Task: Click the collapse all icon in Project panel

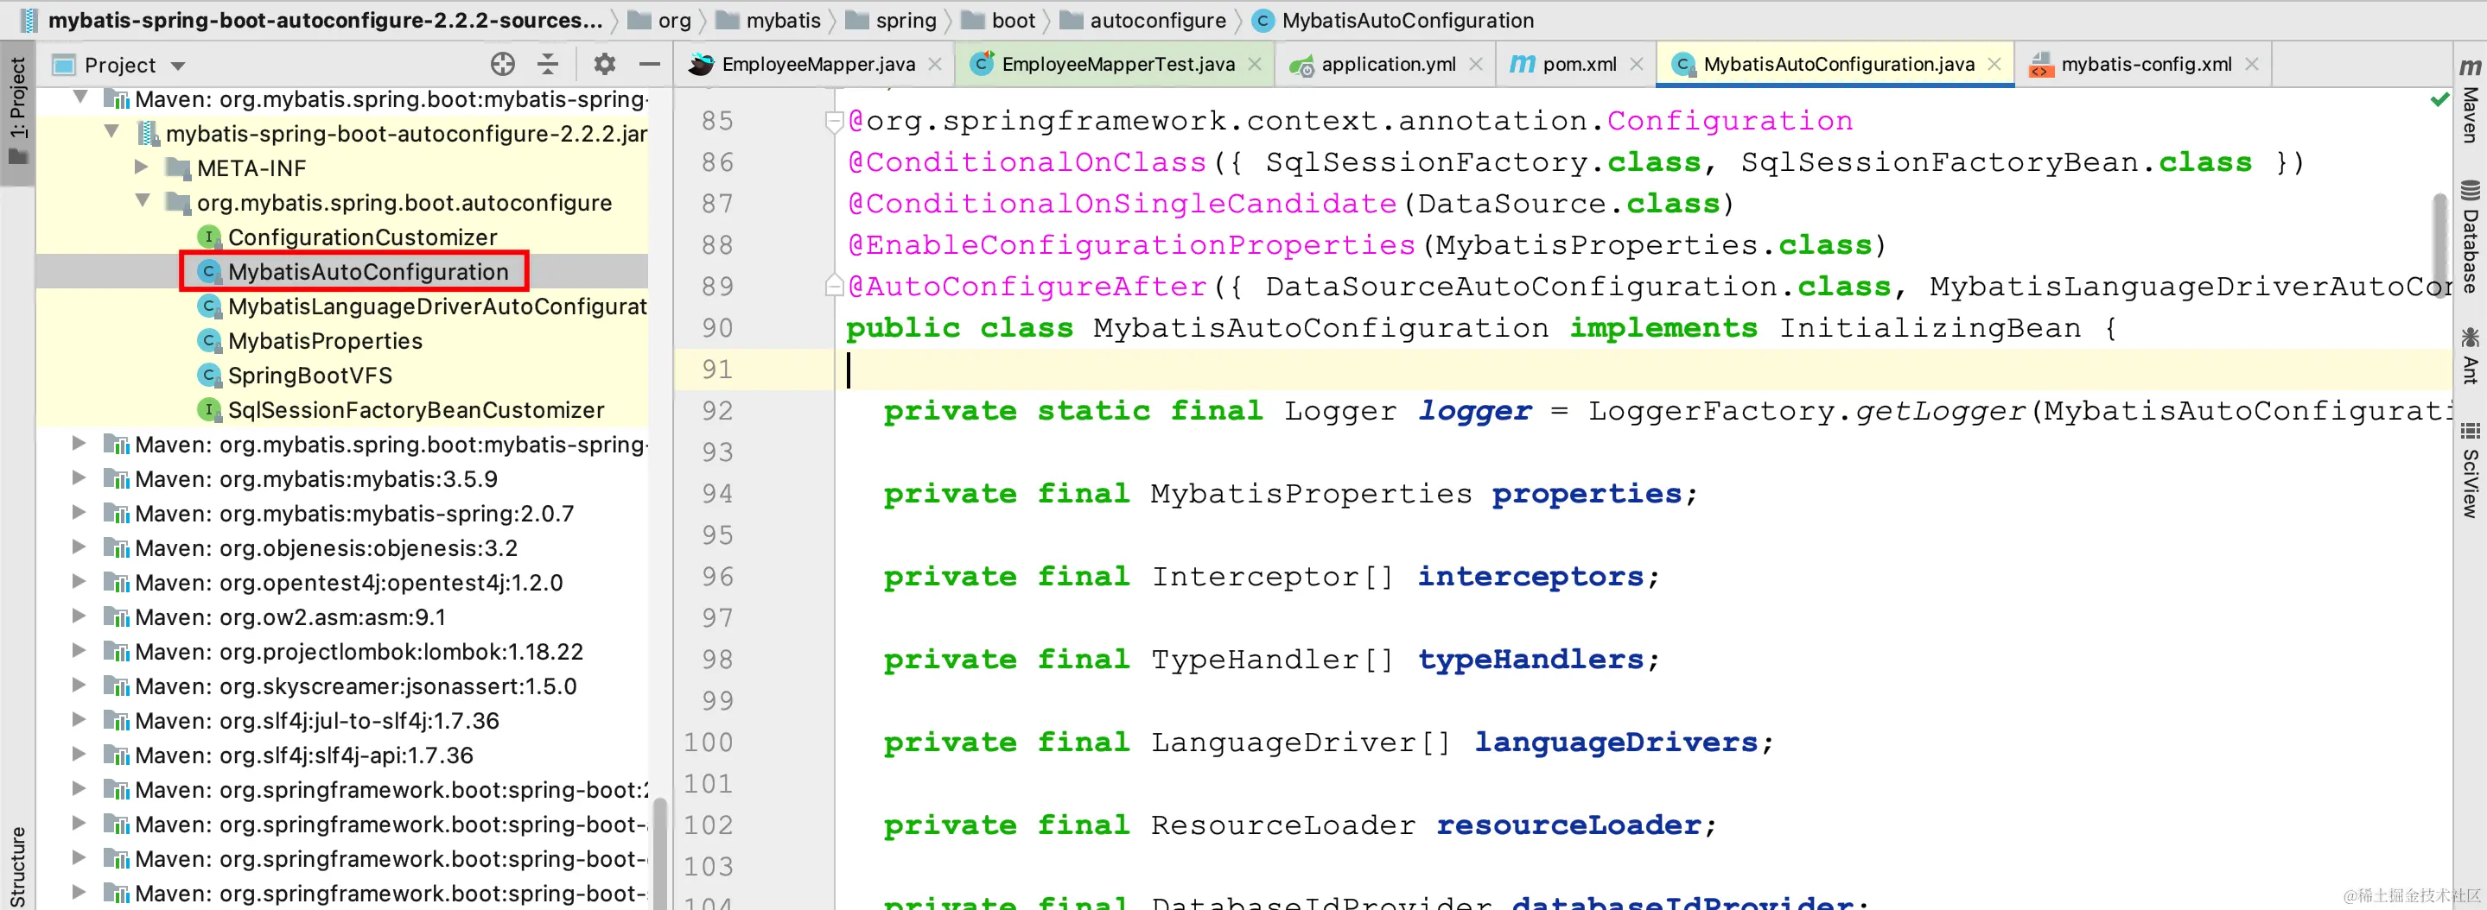Action: (x=547, y=65)
